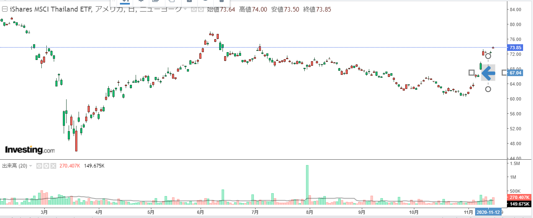Click the 80.00 price axis label
The image size is (533, 218).
click(x=515, y=24)
